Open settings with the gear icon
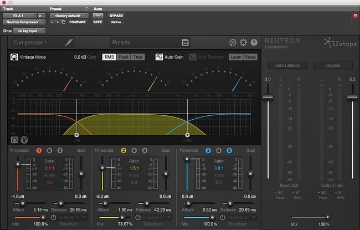 tap(243, 43)
